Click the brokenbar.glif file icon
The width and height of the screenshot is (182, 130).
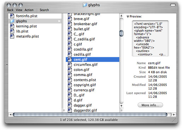click(x=70, y=24)
